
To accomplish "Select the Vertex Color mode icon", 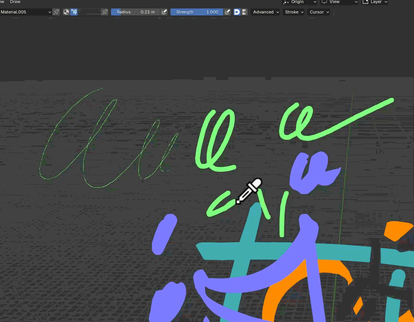I will click(x=74, y=12).
